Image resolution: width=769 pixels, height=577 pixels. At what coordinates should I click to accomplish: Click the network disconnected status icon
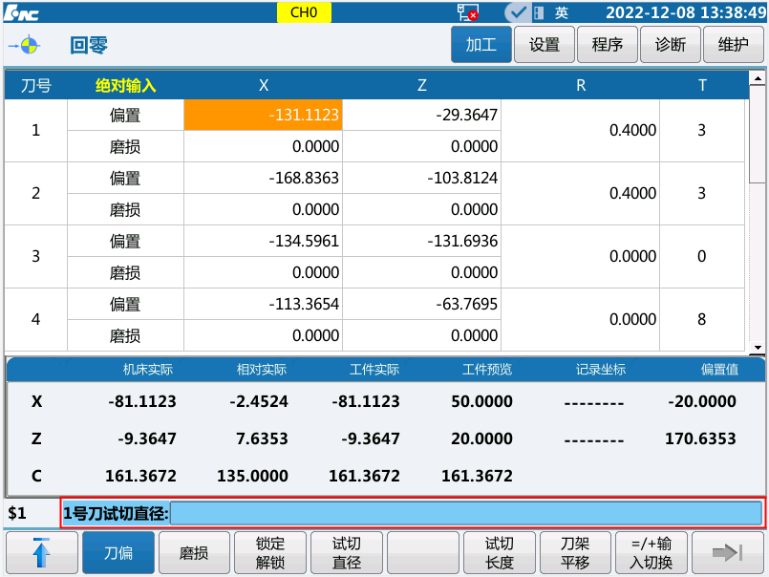tap(467, 12)
